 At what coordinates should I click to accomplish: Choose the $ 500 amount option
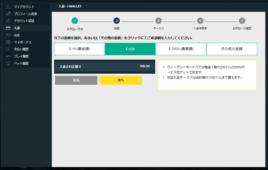point(130,49)
